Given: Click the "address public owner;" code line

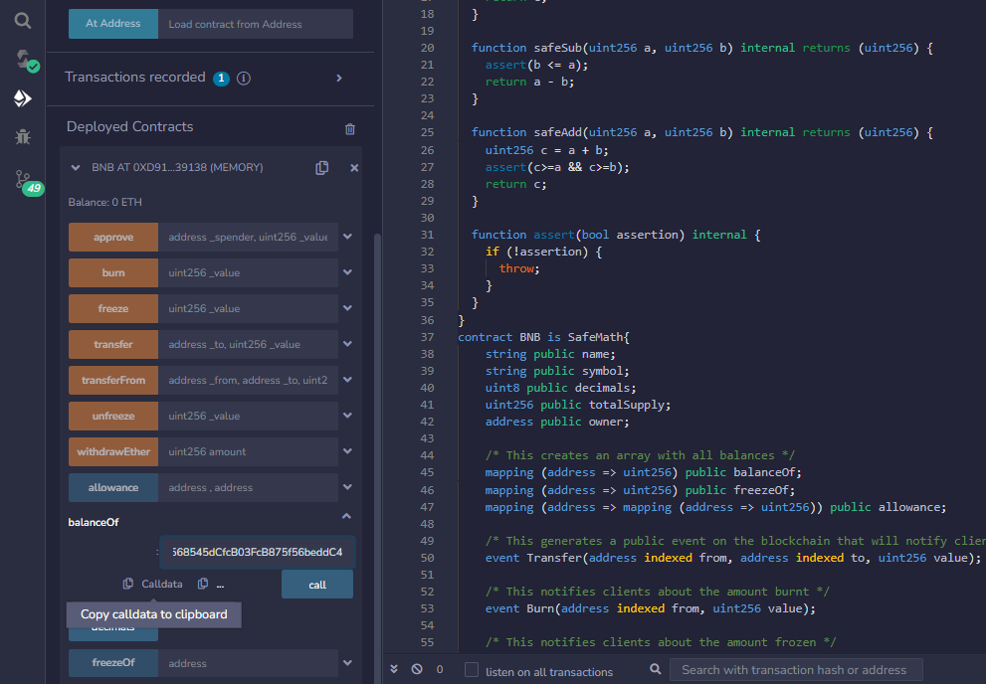Looking at the screenshot, I should coord(557,423).
